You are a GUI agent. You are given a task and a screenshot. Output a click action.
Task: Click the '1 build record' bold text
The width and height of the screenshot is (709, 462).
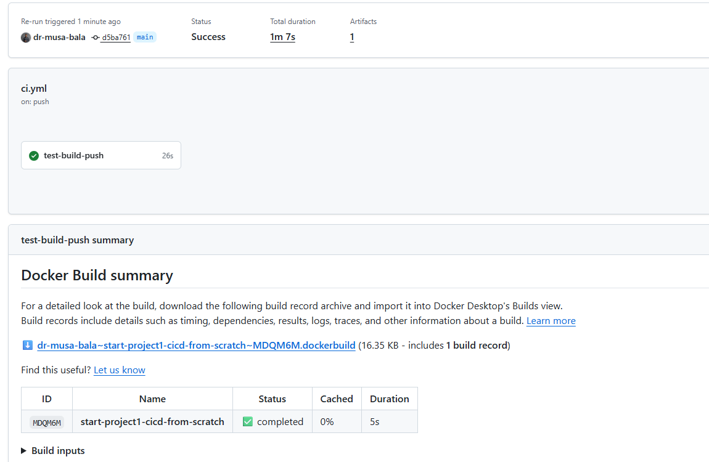coord(477,346)
